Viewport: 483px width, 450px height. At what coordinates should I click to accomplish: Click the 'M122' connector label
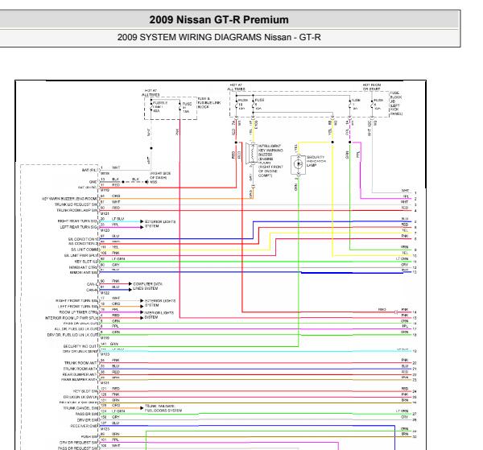coord(105,293)
